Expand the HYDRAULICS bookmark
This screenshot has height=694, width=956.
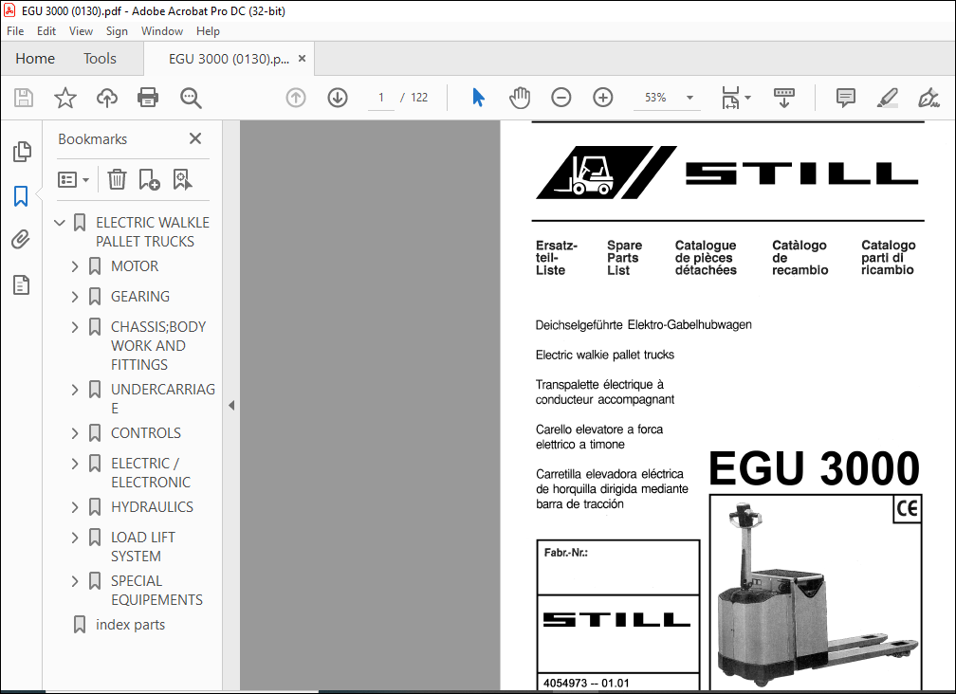[x=75, y=507]
